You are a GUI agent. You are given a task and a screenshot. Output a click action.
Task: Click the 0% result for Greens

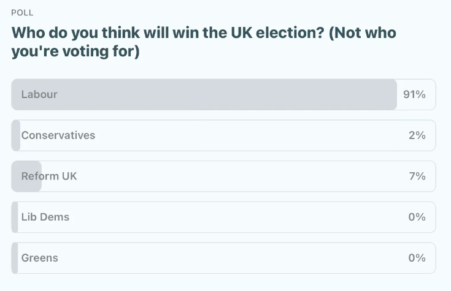[x=417, y=258]
